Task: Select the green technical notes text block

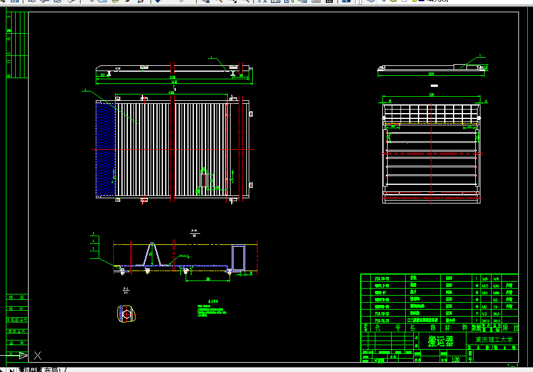Action: (211, 309)
